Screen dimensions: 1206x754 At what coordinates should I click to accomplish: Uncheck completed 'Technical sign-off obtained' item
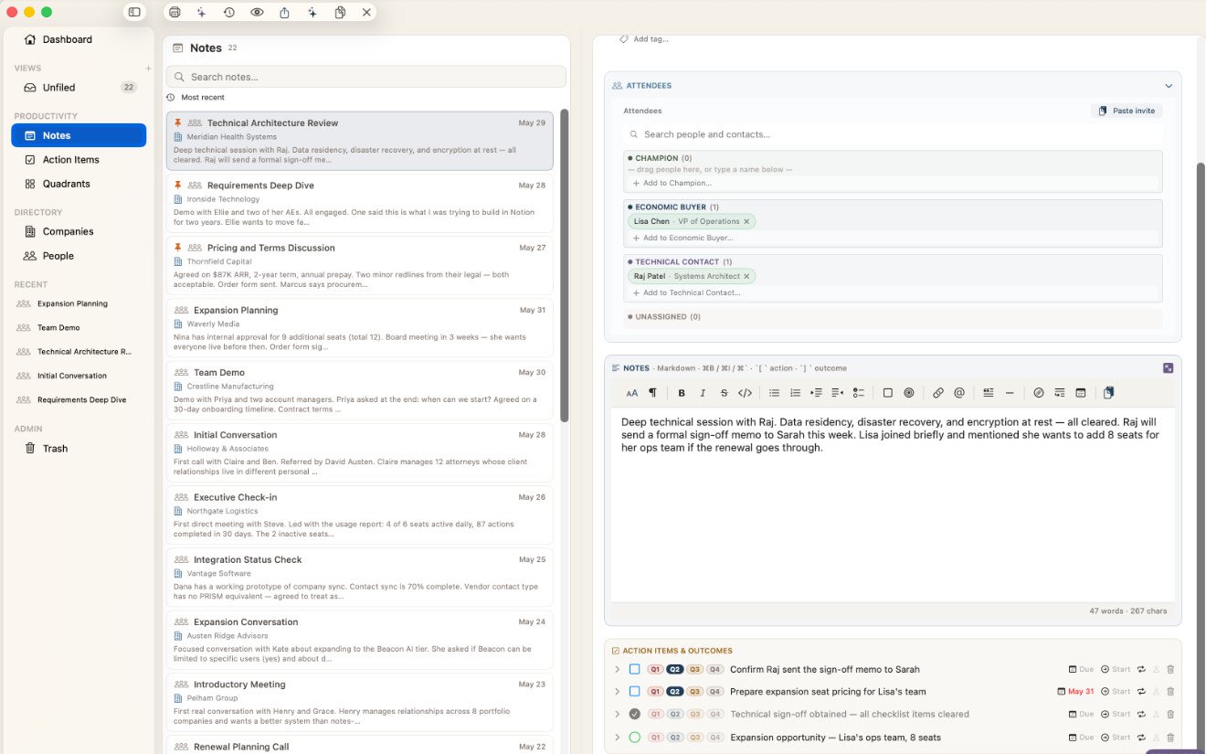[x=634, y=715]
